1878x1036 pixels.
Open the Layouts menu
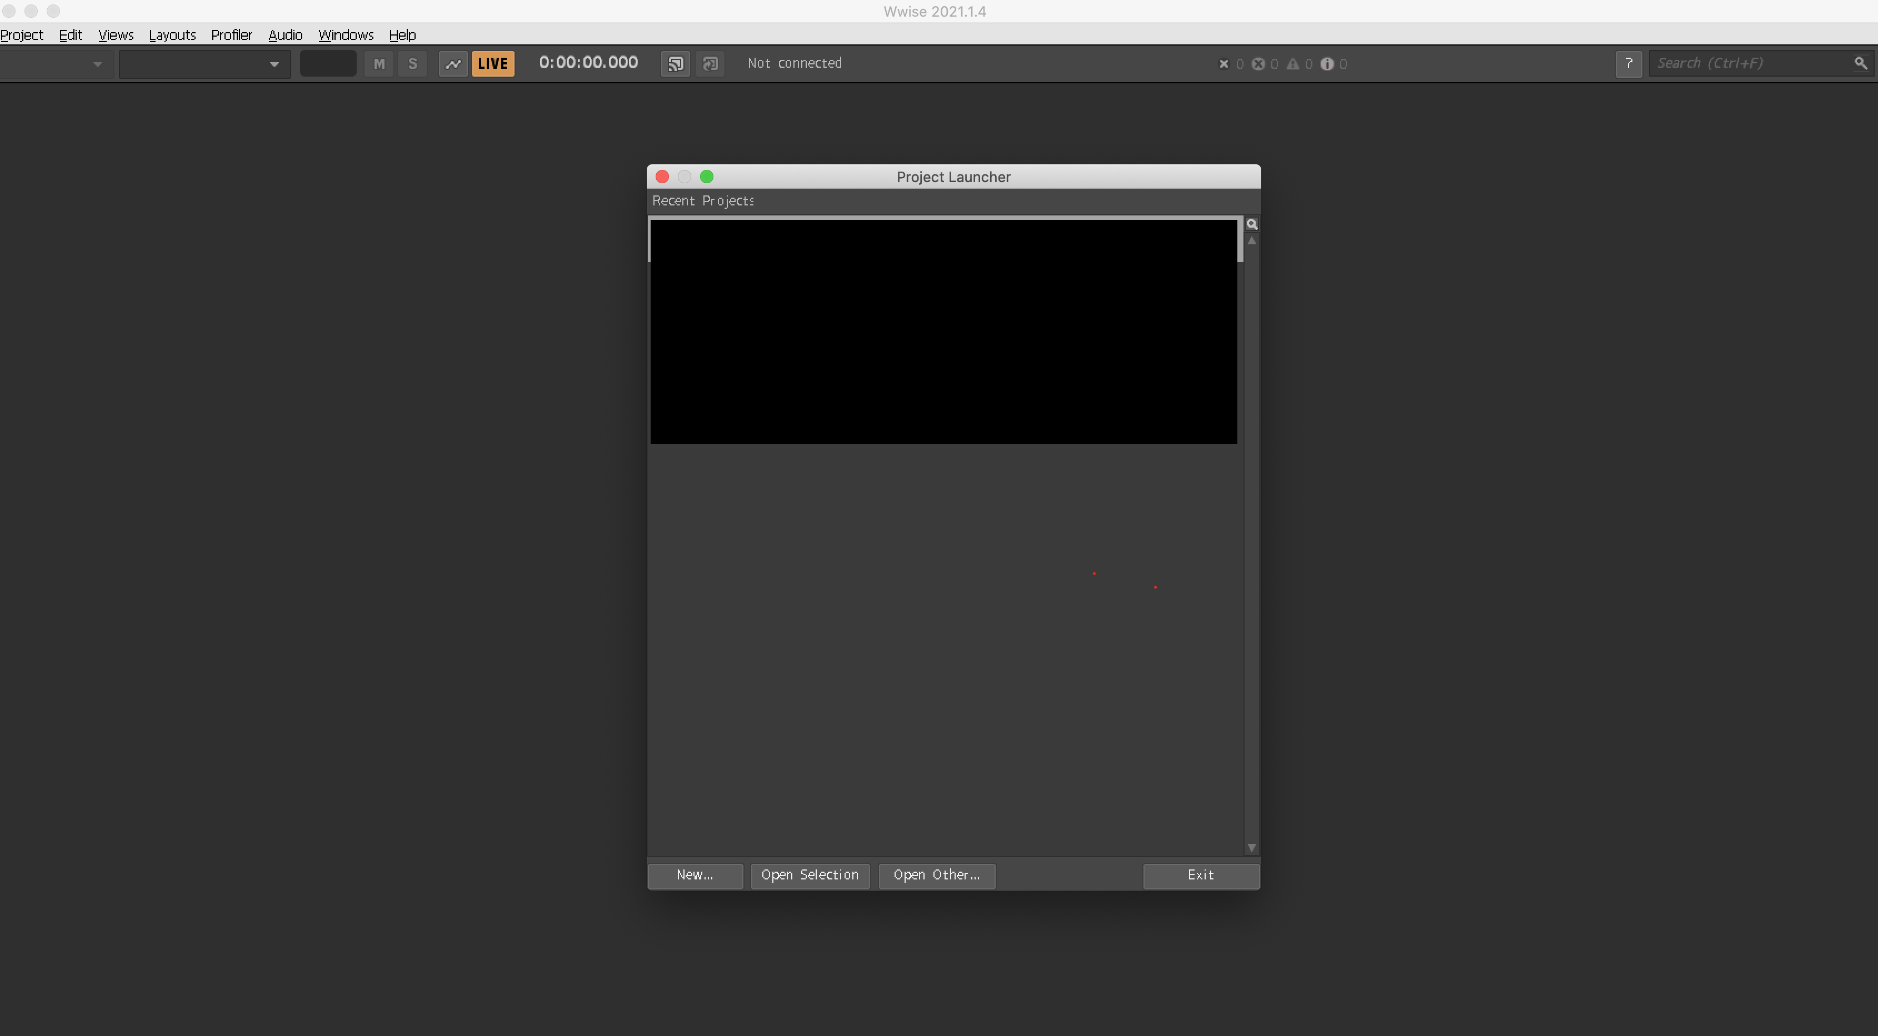pyautogui.click(x=172, y=35)
